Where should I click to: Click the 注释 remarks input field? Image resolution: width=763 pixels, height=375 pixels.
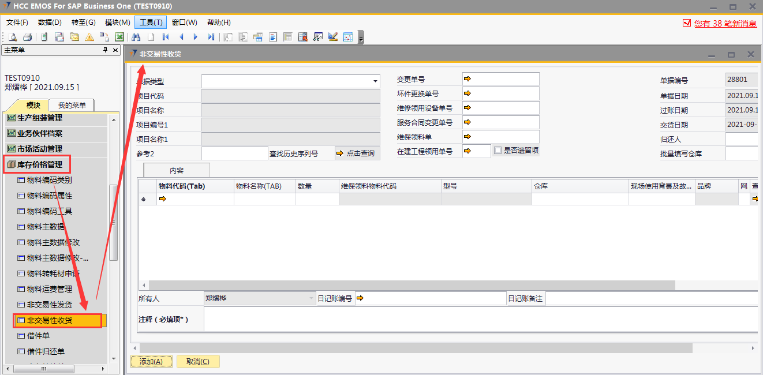coord(479,319)
